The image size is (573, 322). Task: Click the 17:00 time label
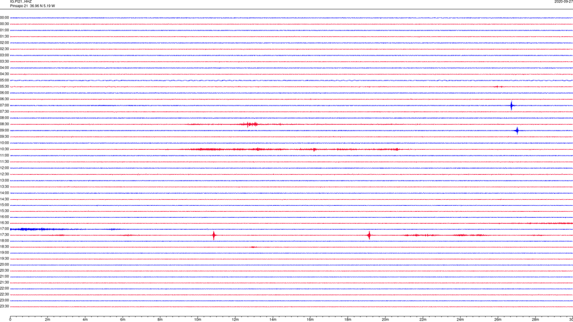[4, 229]
